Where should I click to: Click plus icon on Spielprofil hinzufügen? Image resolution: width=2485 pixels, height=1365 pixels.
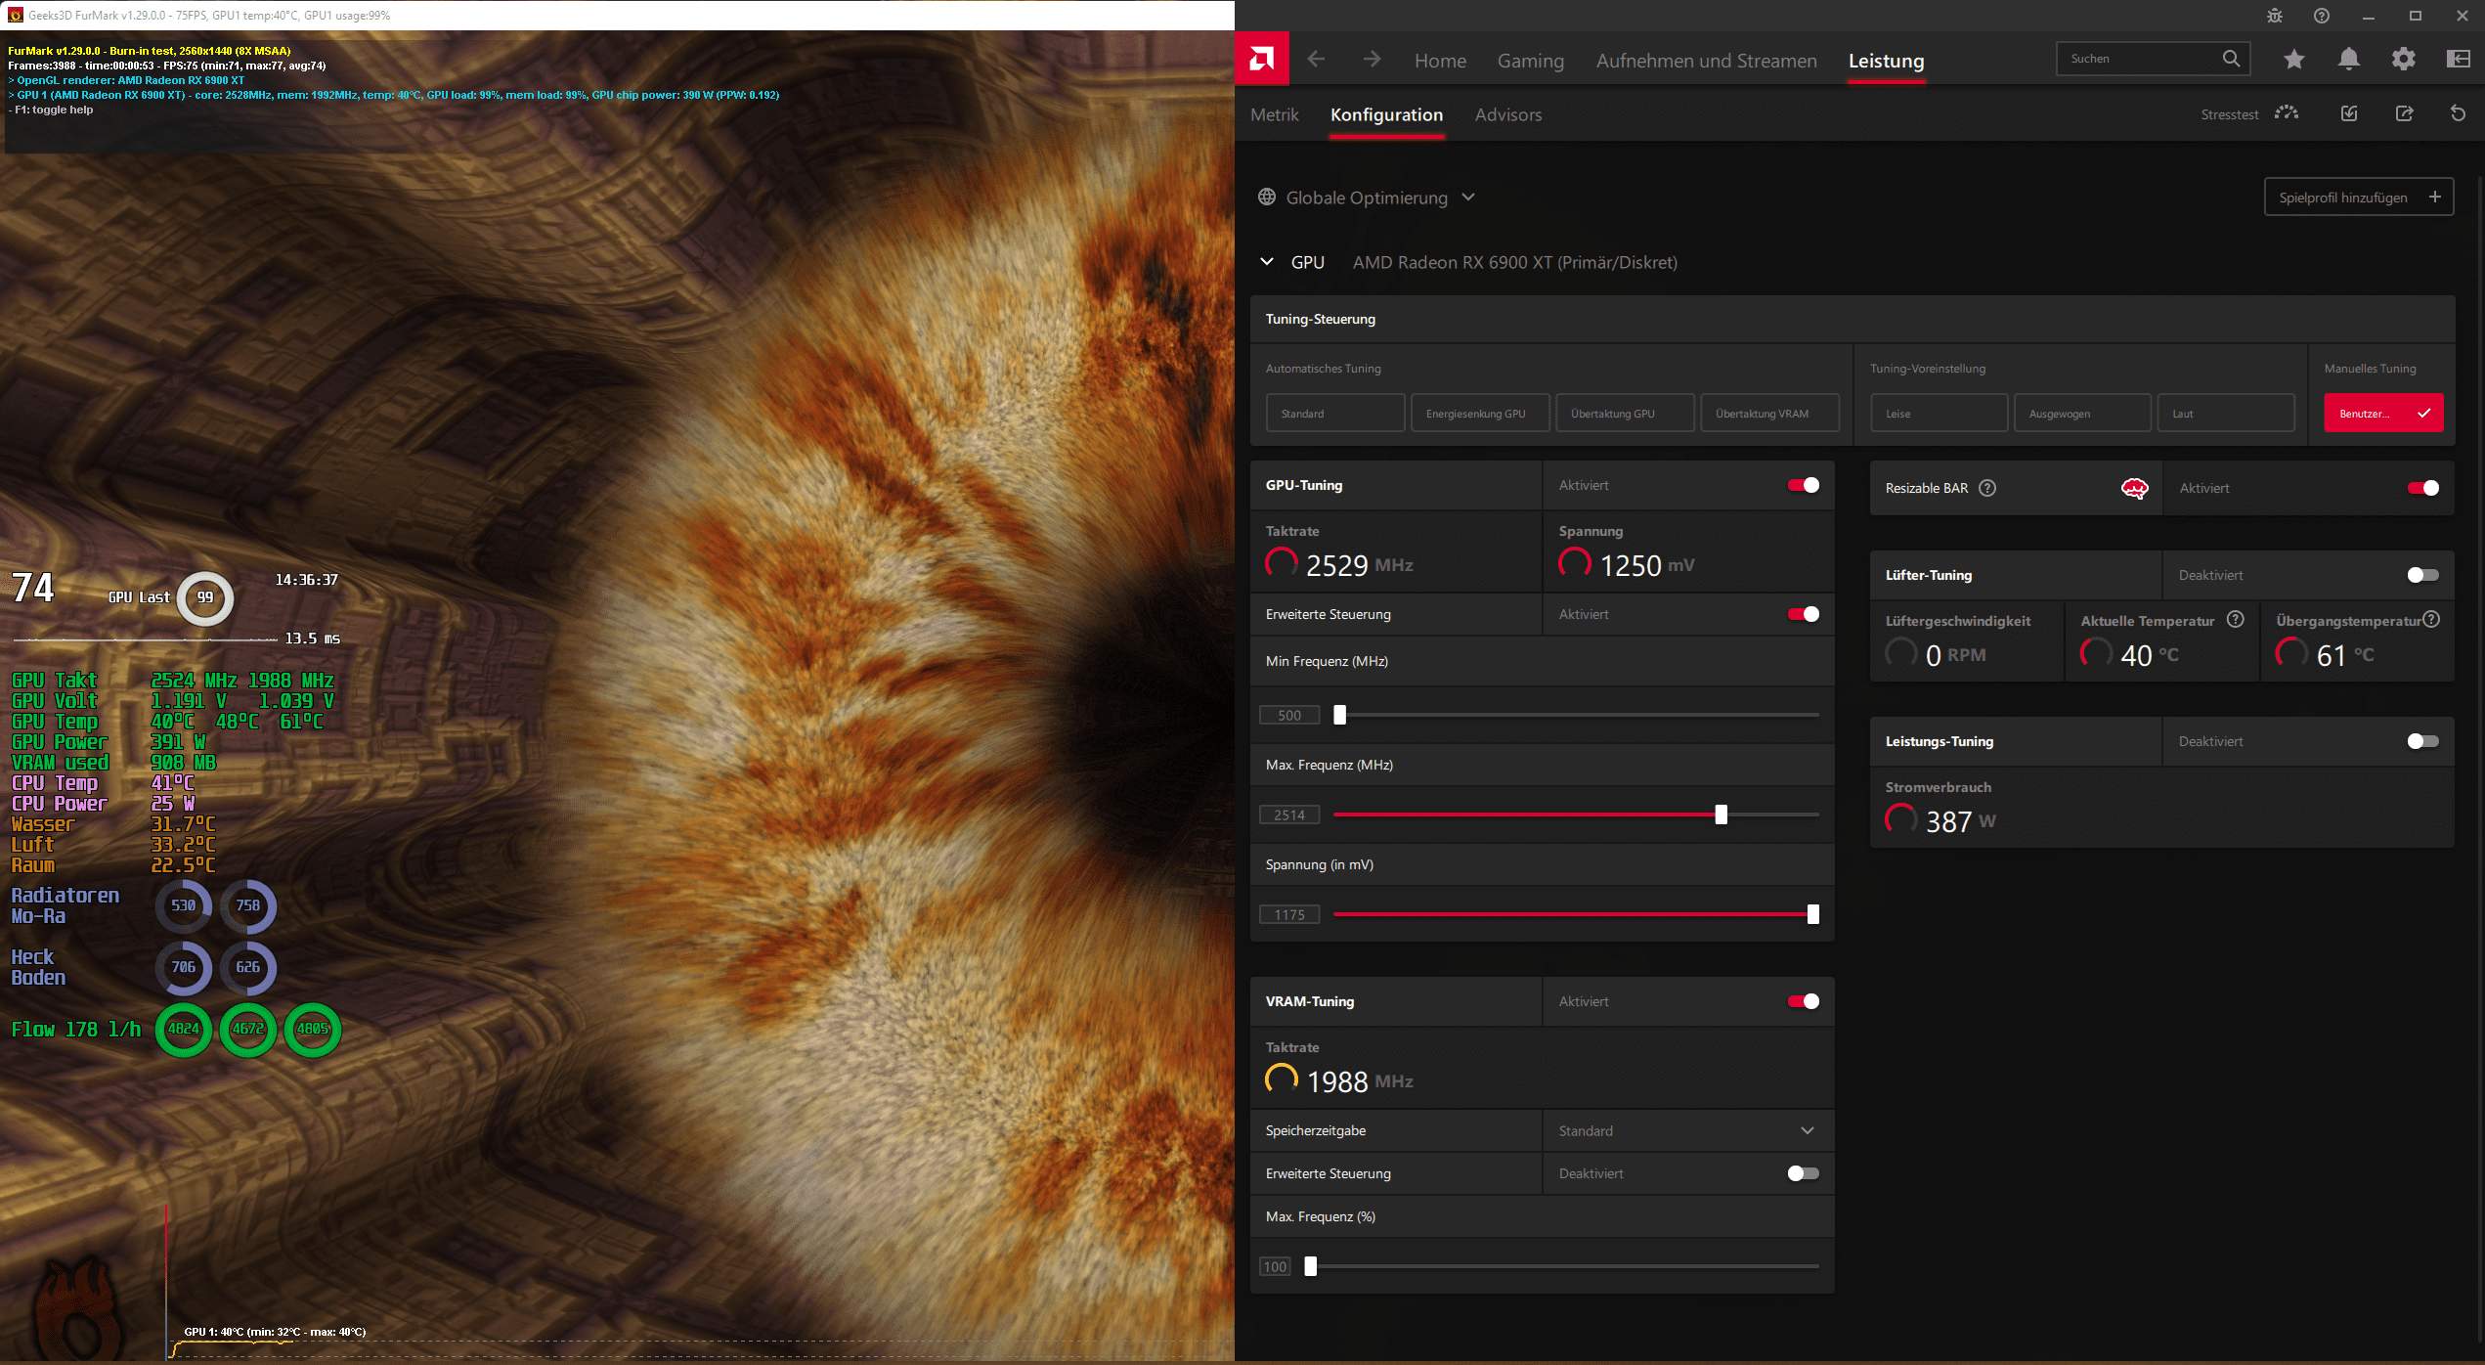2434,197
